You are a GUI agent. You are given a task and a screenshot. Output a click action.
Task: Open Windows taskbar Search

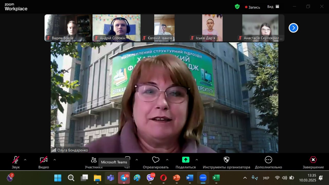(71, 178)
